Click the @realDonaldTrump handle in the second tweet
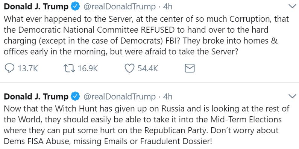The height and width of the screenshot is (149, 299). [x=120, y=97]
